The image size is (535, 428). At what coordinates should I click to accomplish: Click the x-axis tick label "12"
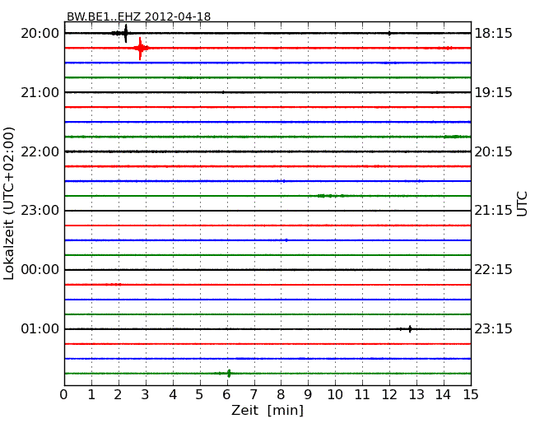[x=389, y=394]
